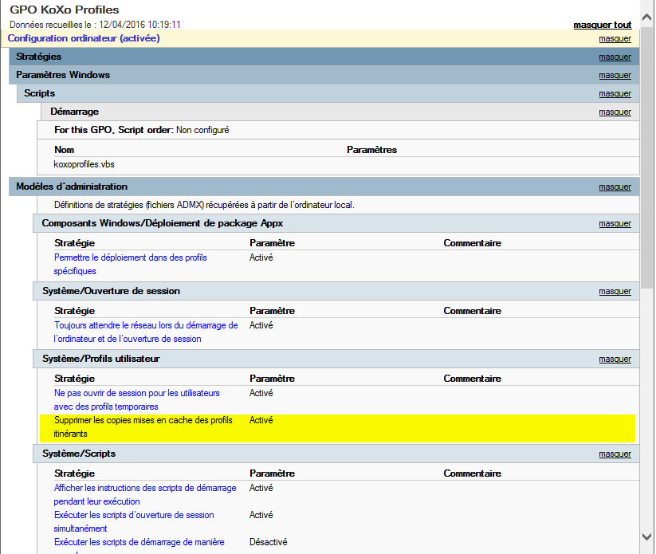Screen dimensions: 656x554
Task: Click the "masquer tout" link
Action: 602,26
